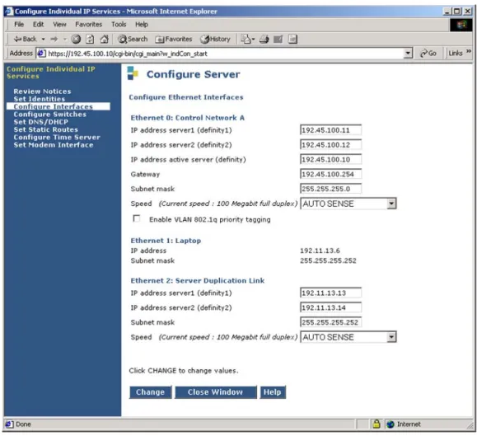
Task: Open Review Notices in sidebar
Action: [x=42, y=91]
